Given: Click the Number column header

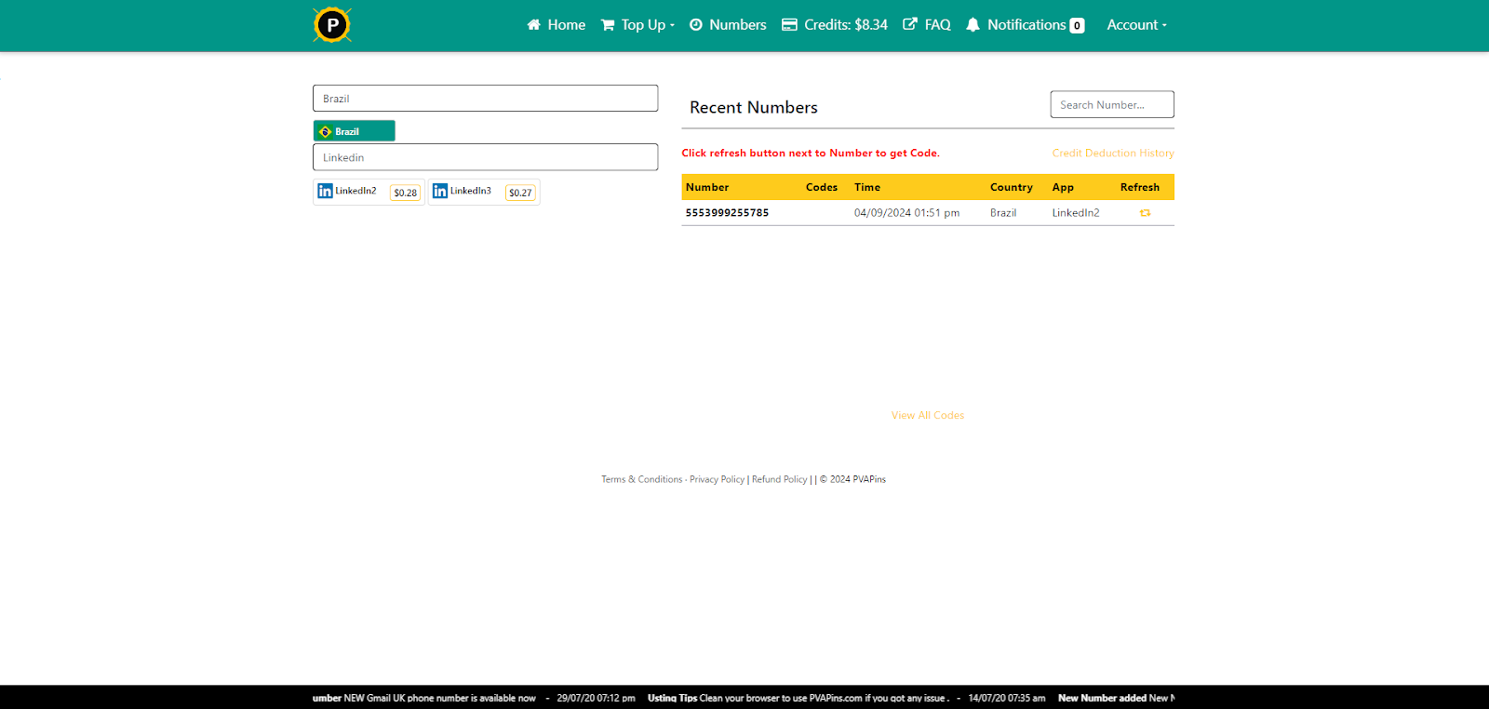Looking at the screenshot, I should pos(707,187).
